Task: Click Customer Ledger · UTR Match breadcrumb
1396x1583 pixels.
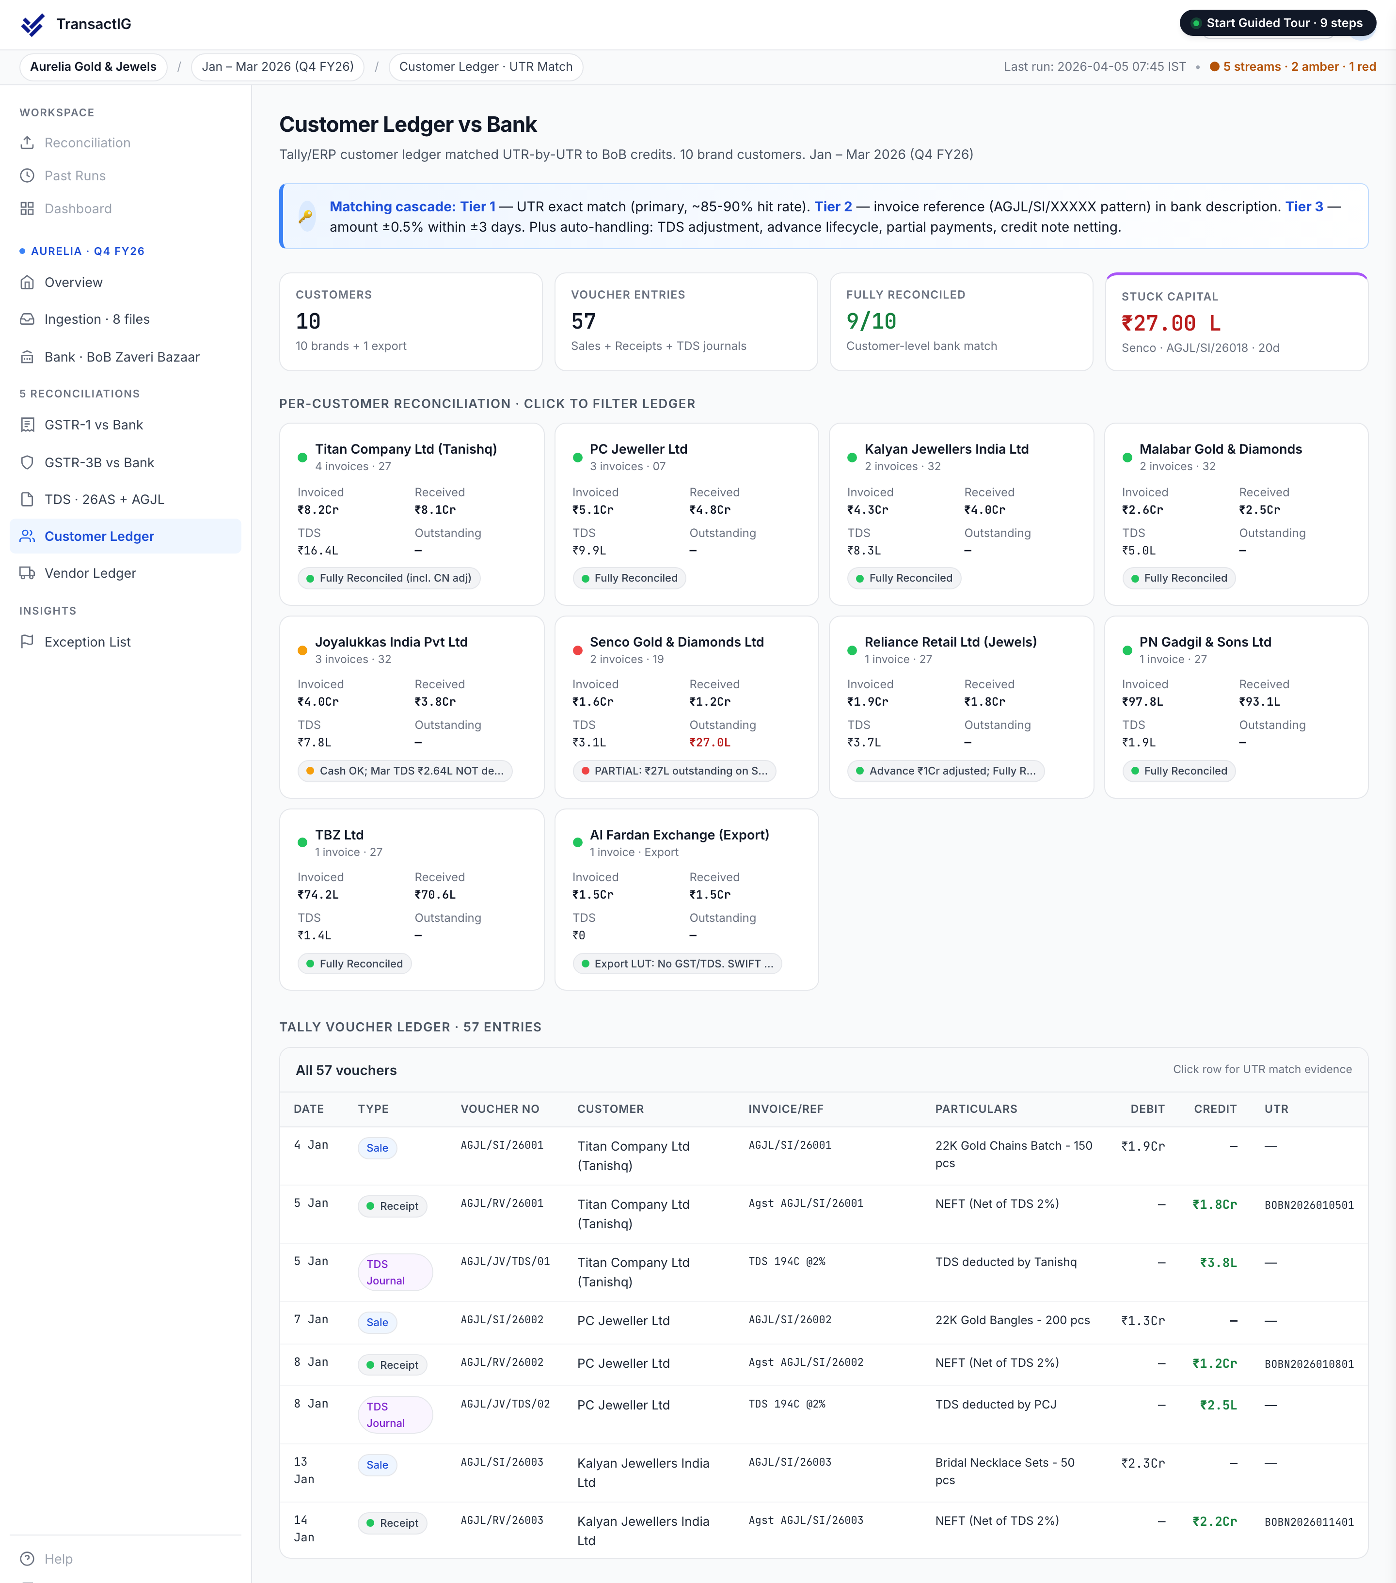Action: [486, 66]
